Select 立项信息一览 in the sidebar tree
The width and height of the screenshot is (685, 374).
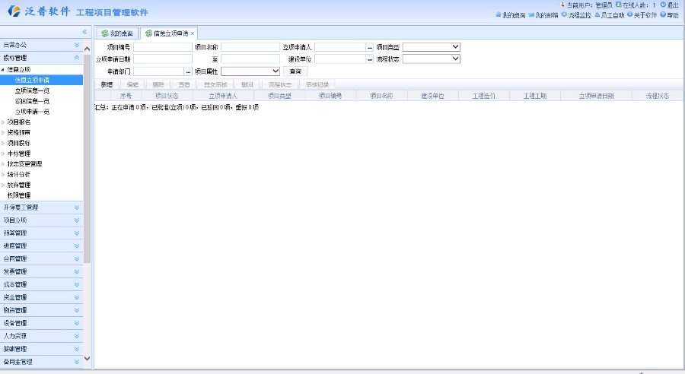click(32, 90)
